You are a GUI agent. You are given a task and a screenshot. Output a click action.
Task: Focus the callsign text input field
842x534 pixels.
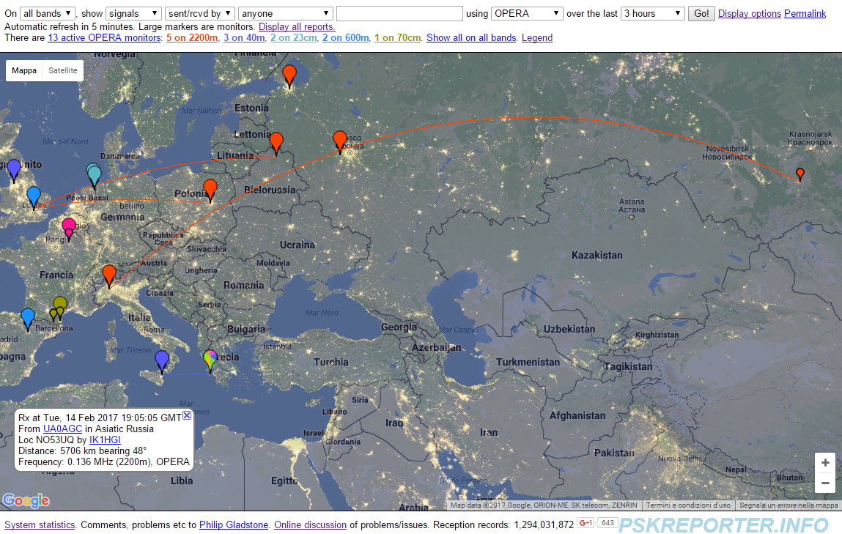[399, 13]
